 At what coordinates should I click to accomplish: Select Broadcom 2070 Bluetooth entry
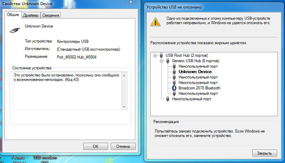point(199,88)
